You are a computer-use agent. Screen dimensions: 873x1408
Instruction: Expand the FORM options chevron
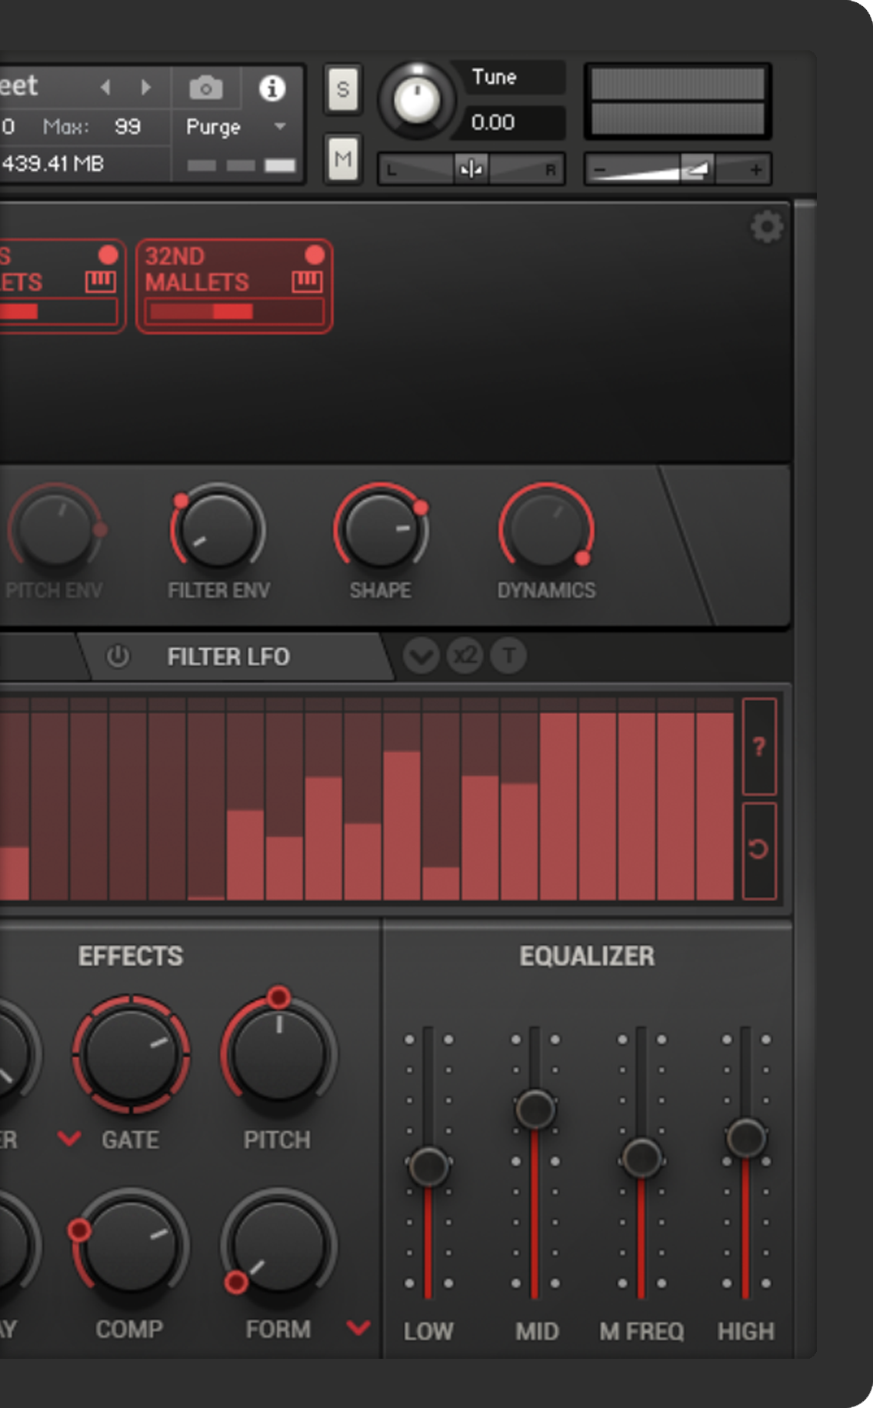tap(358, 1327)
